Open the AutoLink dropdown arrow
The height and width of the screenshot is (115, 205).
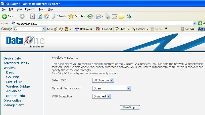148,29
